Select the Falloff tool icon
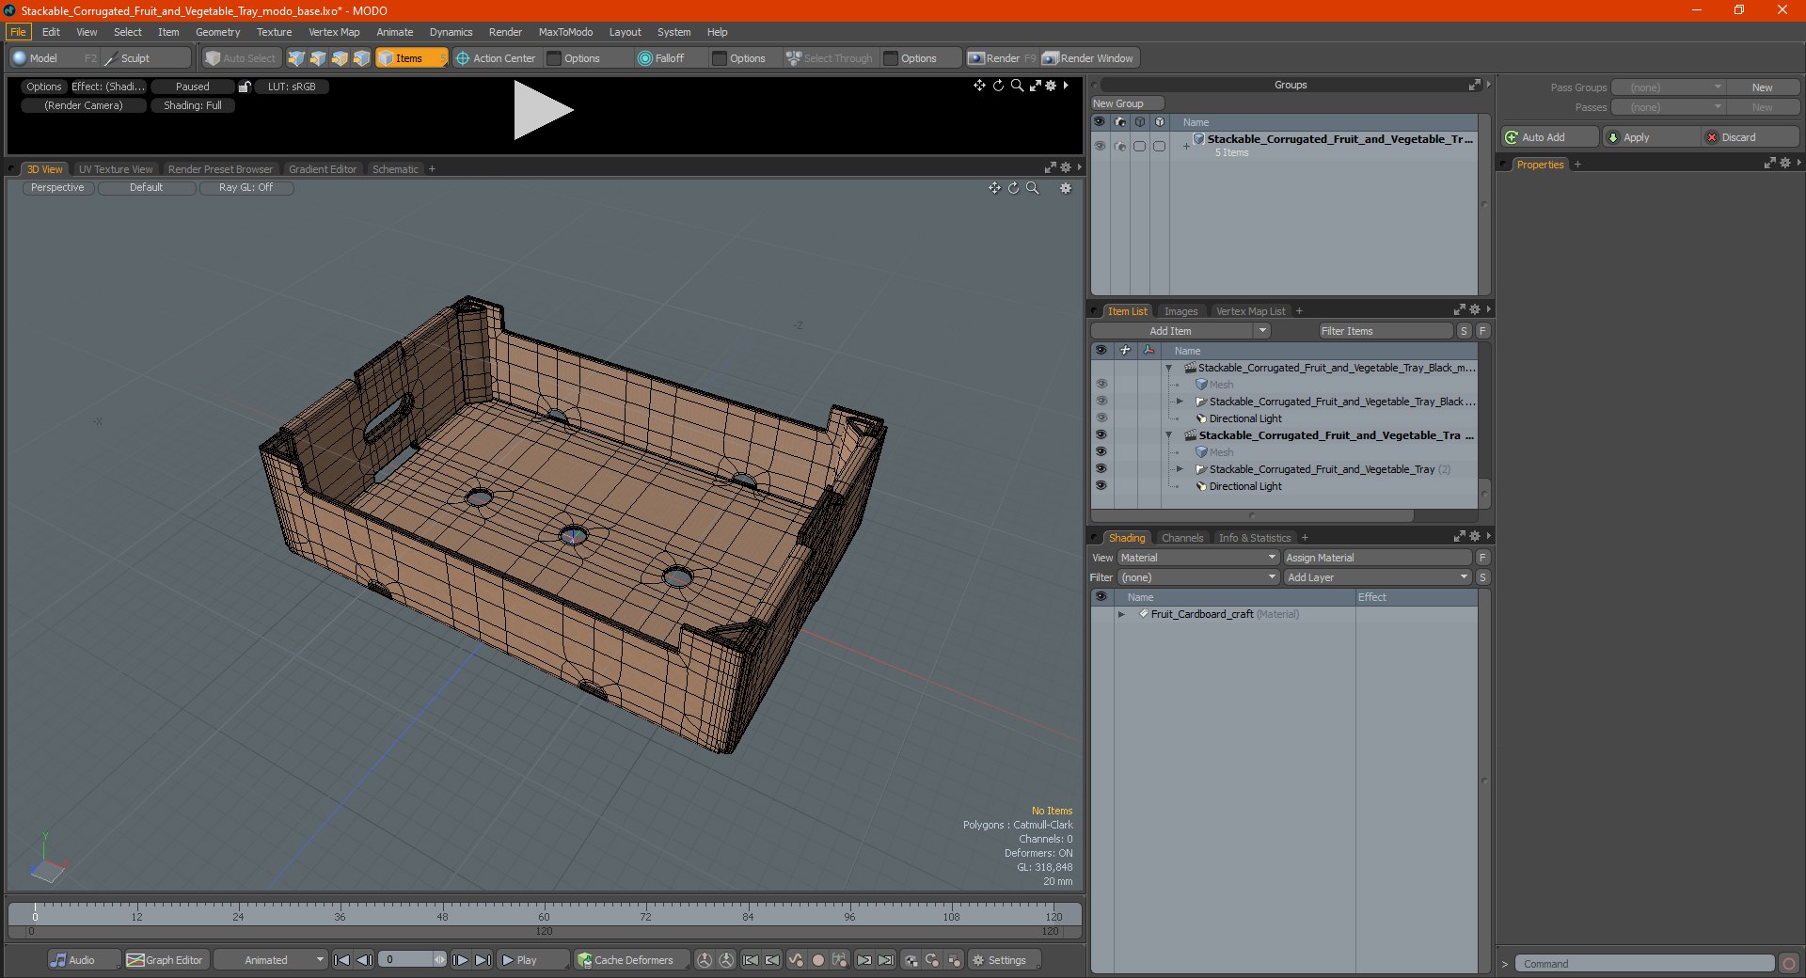 click(645, 58)
